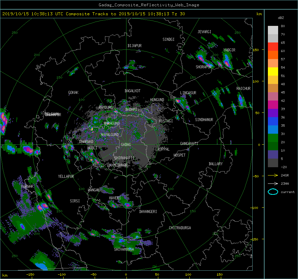Click the GANGAVATI city label

point(189,144)
